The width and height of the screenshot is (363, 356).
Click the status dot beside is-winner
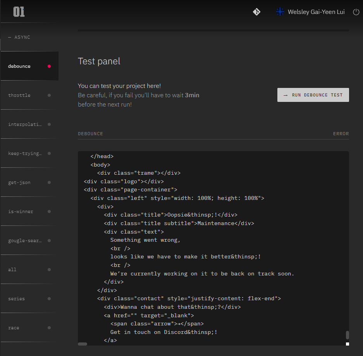click(49, 212)
